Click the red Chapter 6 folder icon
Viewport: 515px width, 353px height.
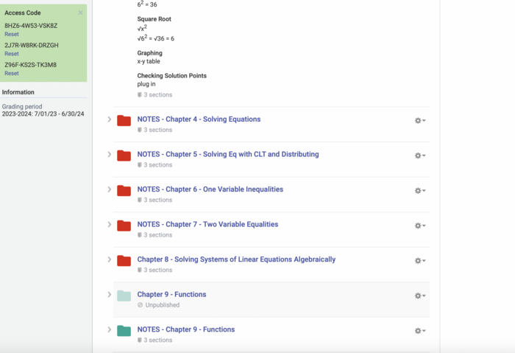pos(124,191)
